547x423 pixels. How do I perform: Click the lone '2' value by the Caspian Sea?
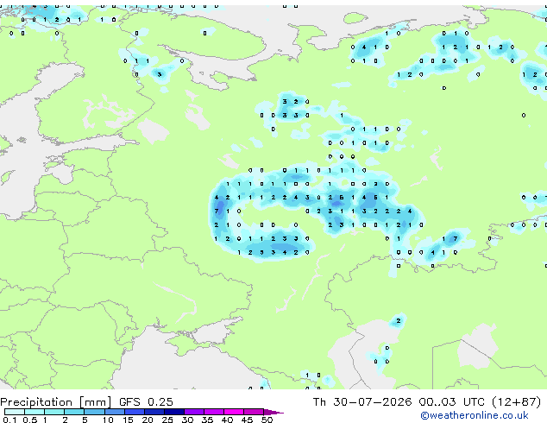[399, 321]
